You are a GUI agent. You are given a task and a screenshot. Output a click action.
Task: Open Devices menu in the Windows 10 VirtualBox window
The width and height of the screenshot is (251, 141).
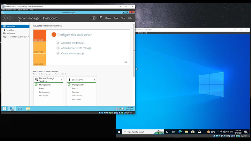click(140, 33)
